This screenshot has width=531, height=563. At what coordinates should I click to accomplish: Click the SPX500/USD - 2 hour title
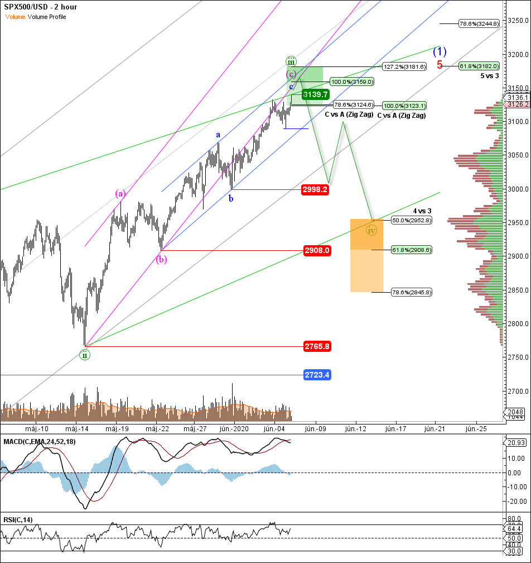41,7
